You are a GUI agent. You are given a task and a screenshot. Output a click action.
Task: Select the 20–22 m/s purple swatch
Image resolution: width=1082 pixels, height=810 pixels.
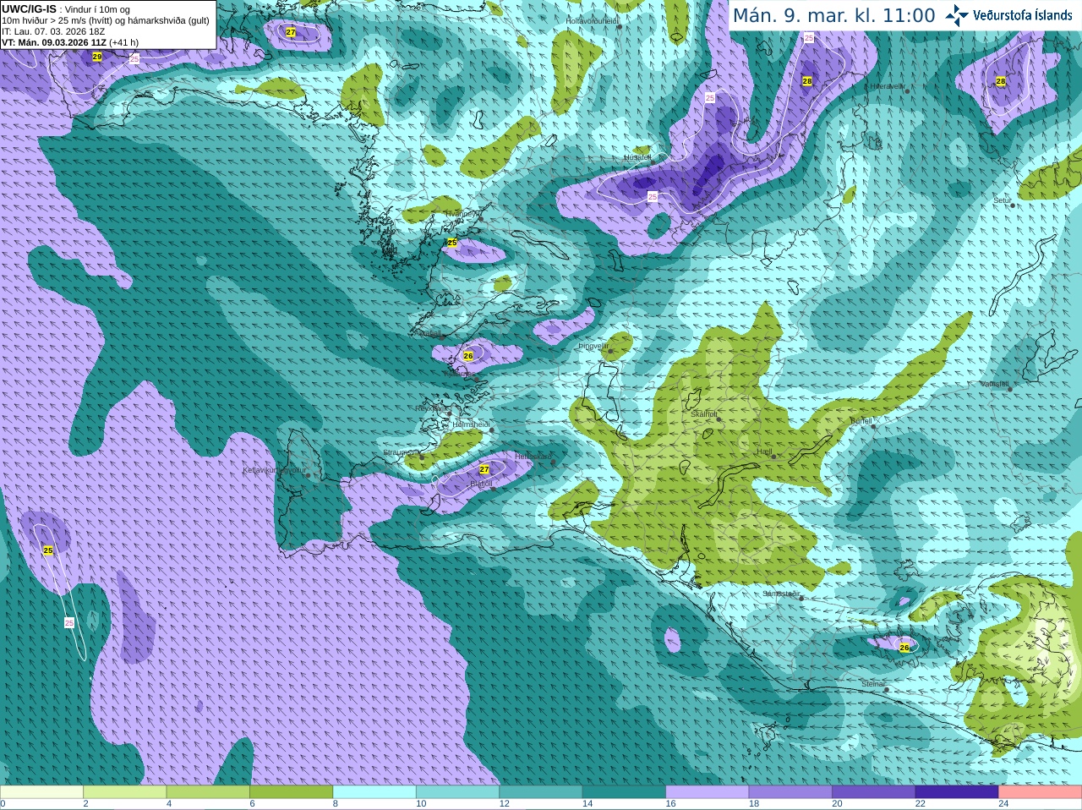874,792
